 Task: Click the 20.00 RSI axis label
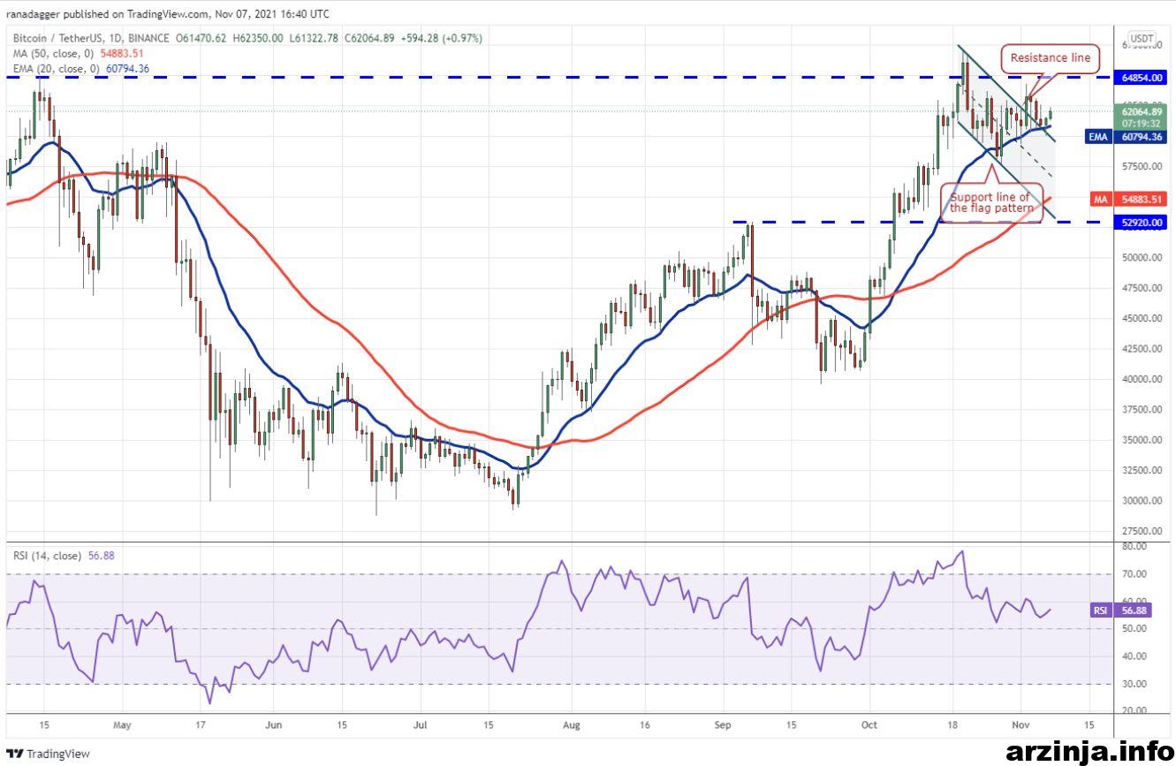[1134, 710]
